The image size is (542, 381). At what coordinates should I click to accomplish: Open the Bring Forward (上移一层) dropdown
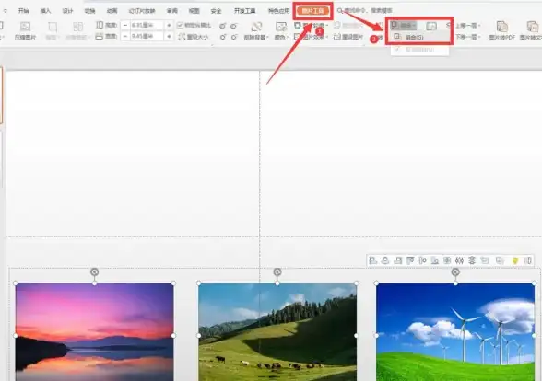coord(468,26)
